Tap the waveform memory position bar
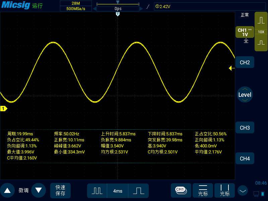Viewport: 268px width, 201px height. tap(118, 4)
